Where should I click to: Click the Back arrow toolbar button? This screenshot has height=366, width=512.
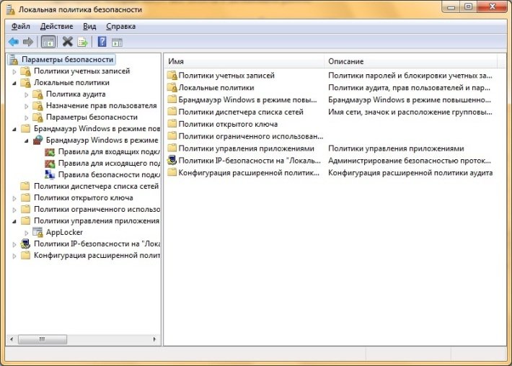click(13, 42)
